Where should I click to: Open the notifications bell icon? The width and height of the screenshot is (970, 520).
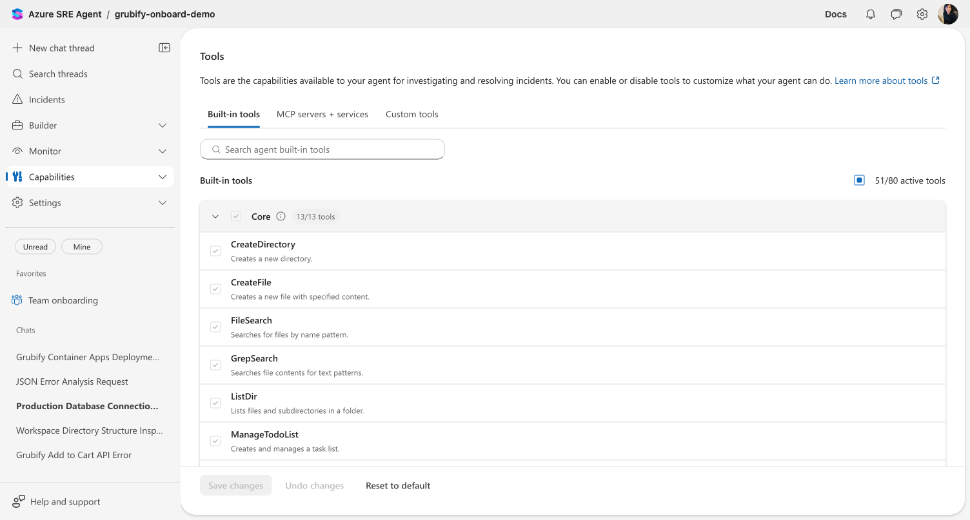871,14
